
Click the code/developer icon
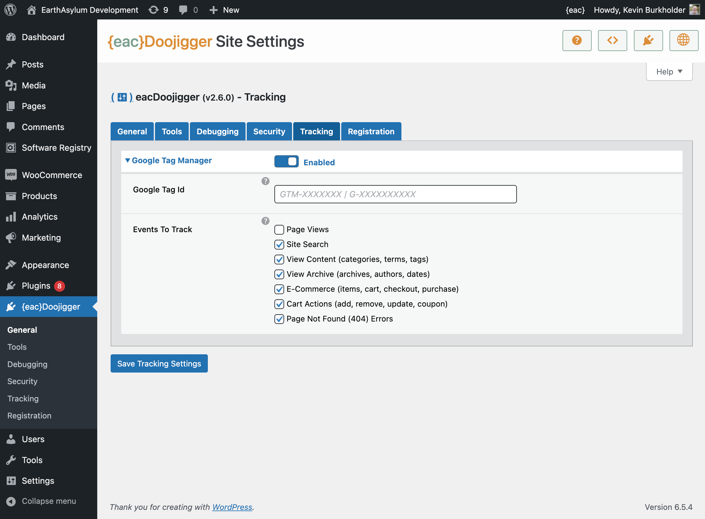pos(613,41)
